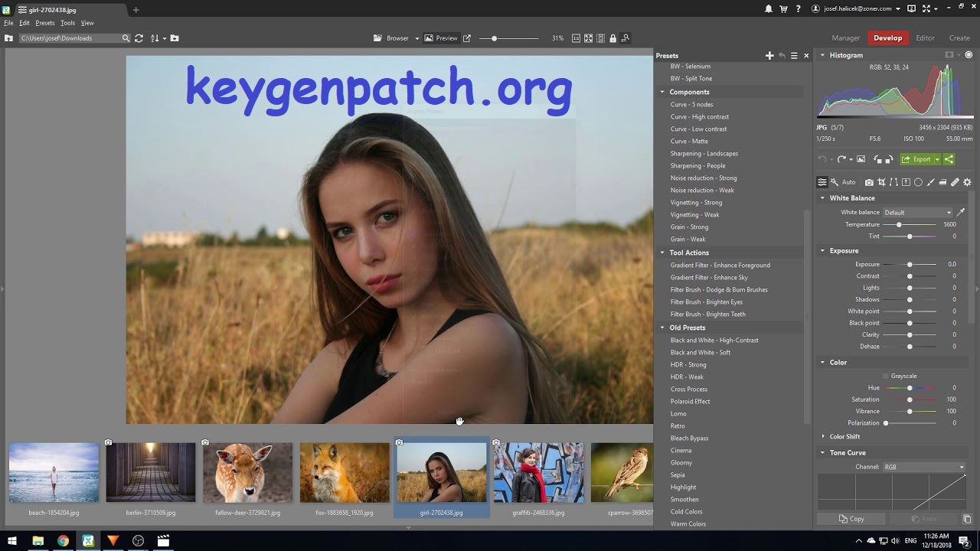Image resolution: width=980 pixels, height=551 pixels.
Task: Select the camera and lens icon
Action: click(869, 182)
